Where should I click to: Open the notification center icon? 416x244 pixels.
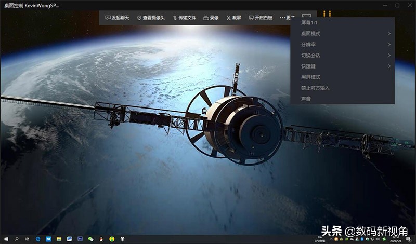click(x=409, y=239)
